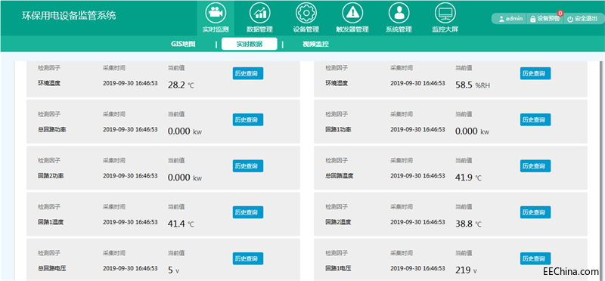Click 历史查询 for 总回路功率
The height and width of the screenshot is (281, 605).
248,120
